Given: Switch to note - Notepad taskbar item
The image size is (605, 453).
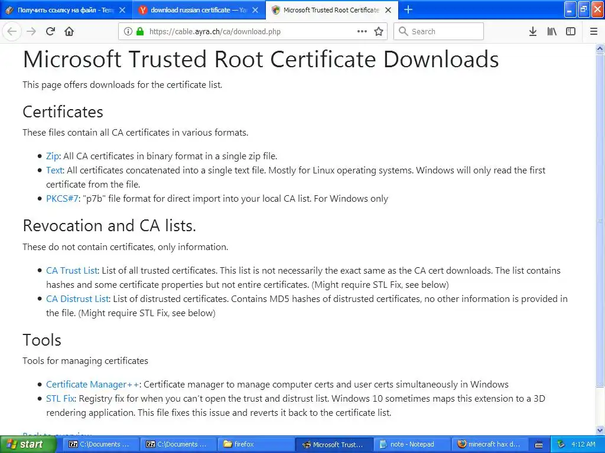Looking at the screenshot, I should coord(412,444).
